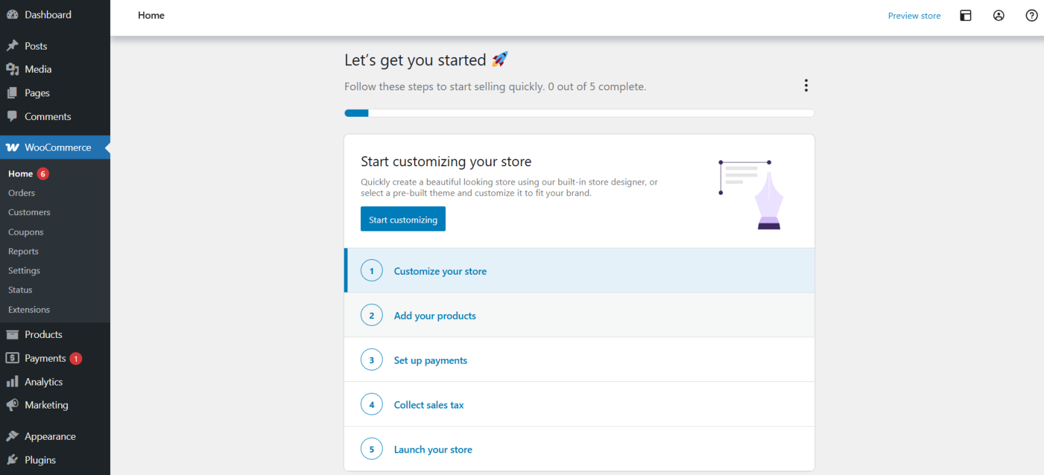Screen dimensions: 1044x475
Task: Click the Plugins icon in sidebar
Action: 12,459
